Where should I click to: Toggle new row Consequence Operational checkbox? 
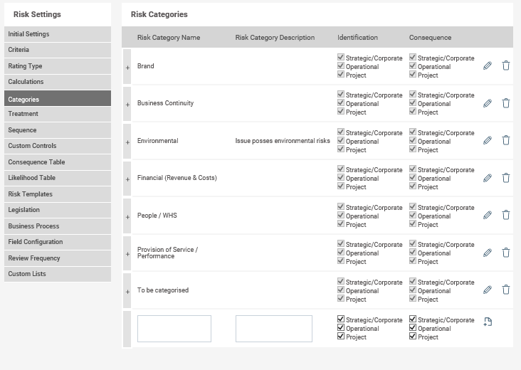413,327
